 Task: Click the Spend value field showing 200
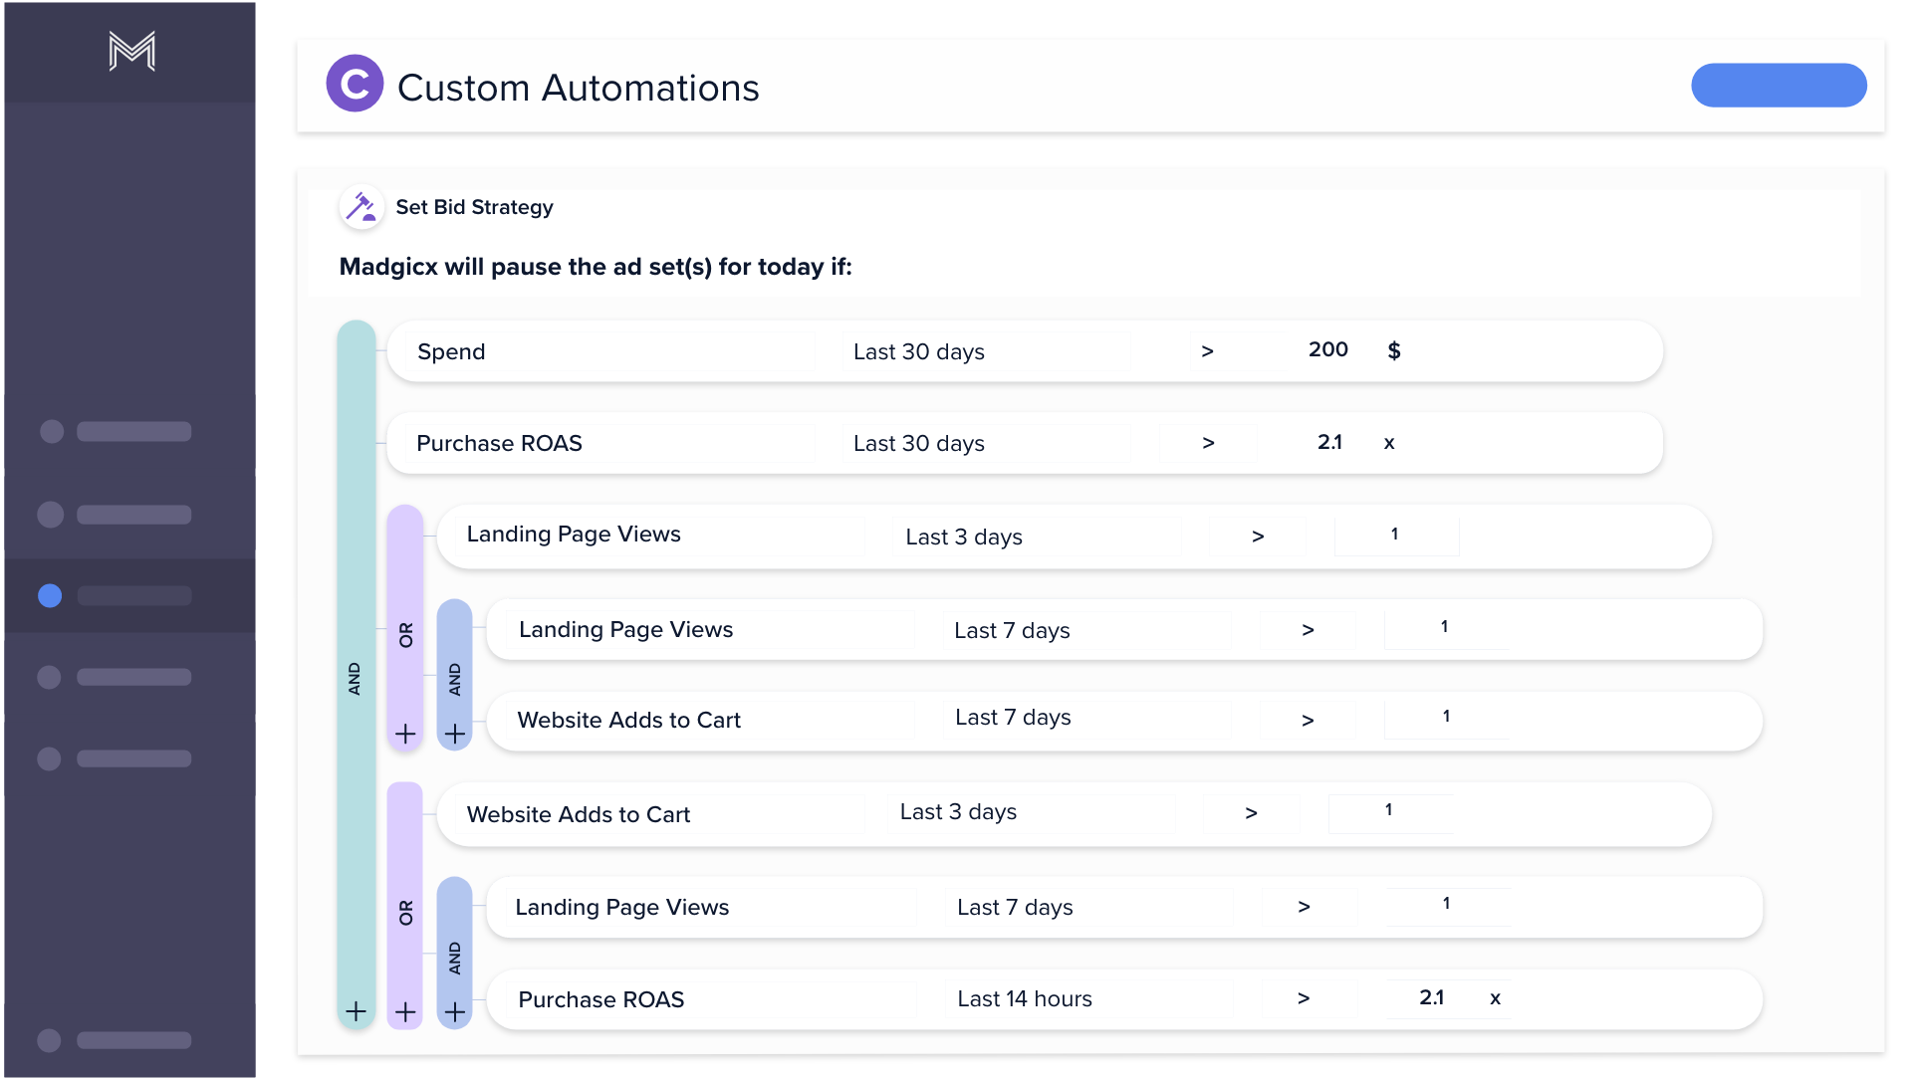(x=1327, y=350)
